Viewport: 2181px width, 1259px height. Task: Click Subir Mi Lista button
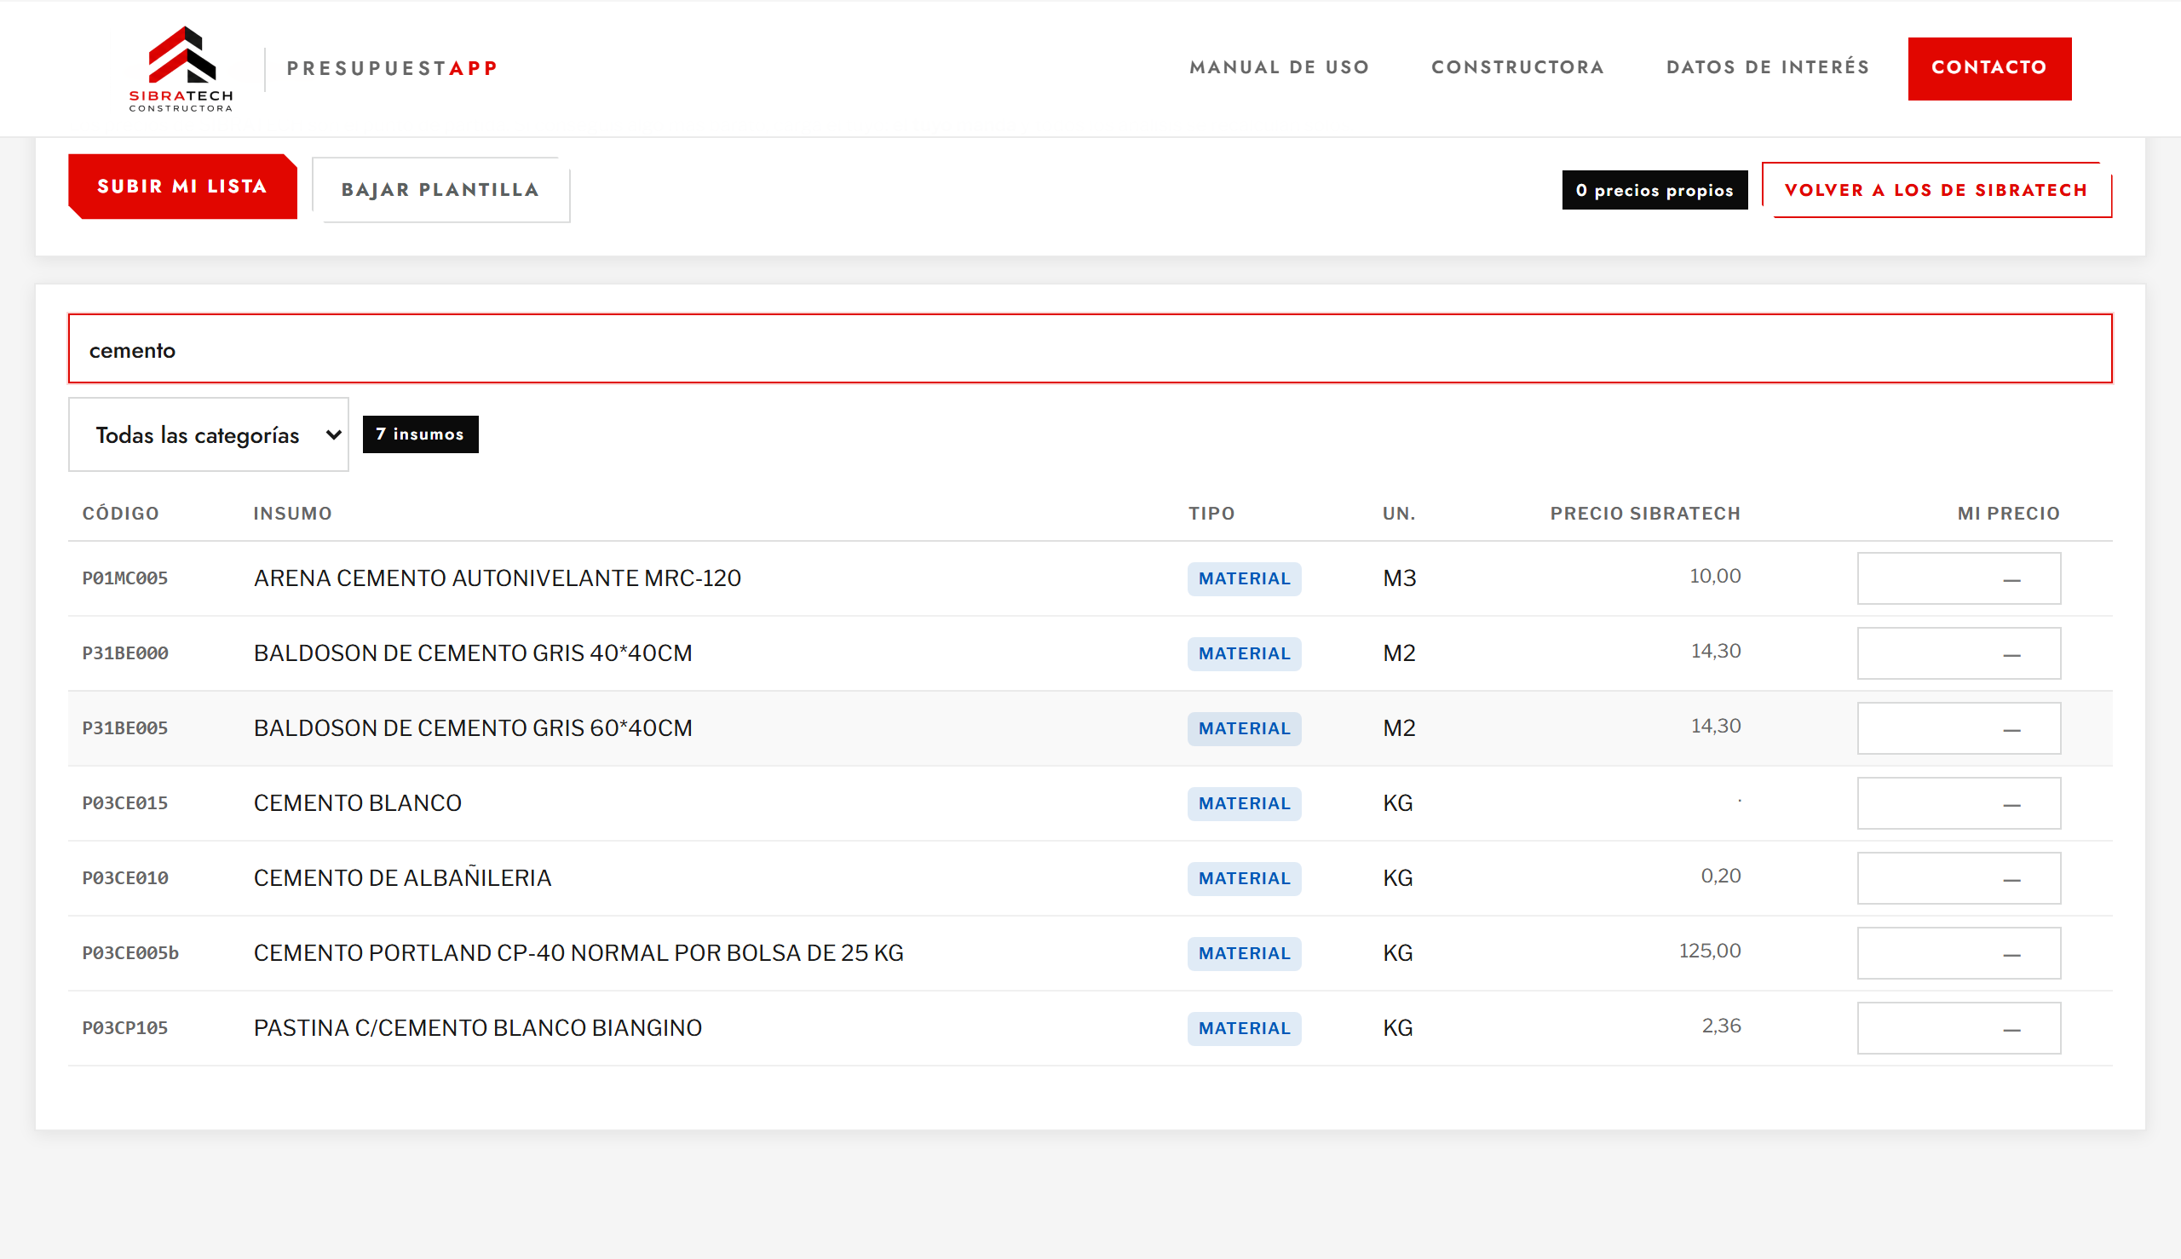pyautogui.click(x=182, y=187)
